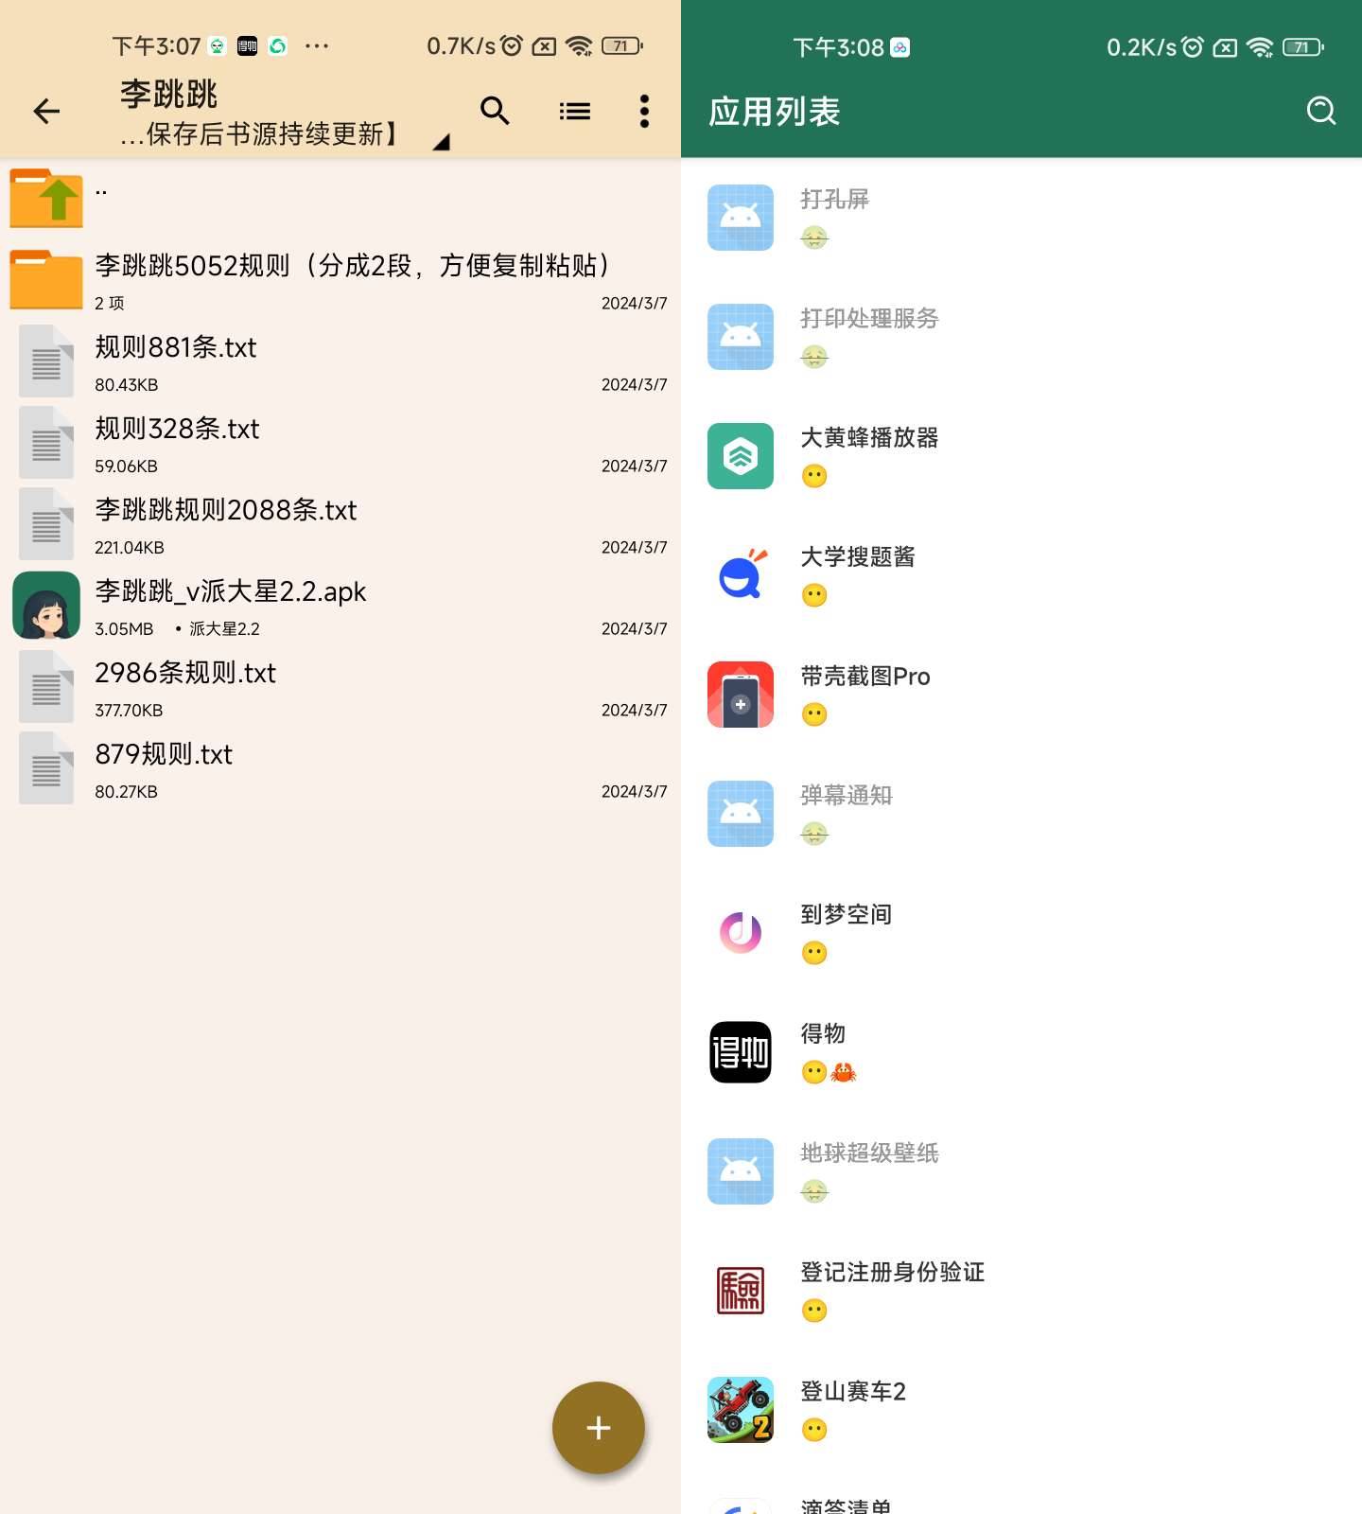The height and width of the screenshot is (1514, 1362).
Task: Tap the back arrow in file manager
Action: tap(46, 112)
